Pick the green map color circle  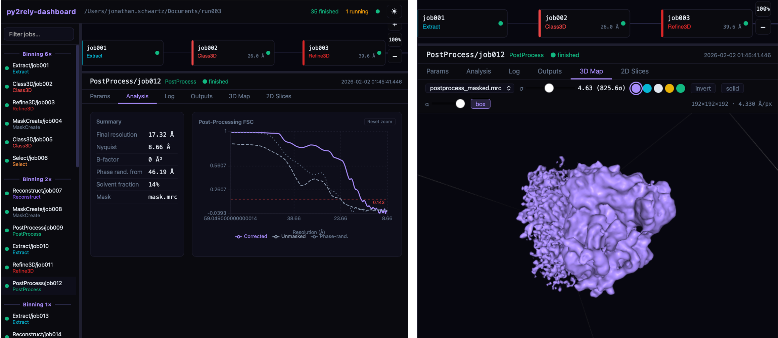pyautogui.click(x=681, y=88)
